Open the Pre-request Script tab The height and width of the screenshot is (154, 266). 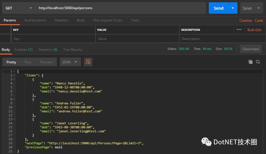click(108, 20)
